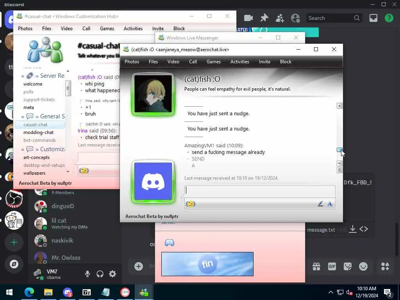400x300 pixels.
Task: Select Block in (cat)fish chat window
Action: tap(286, 62)
